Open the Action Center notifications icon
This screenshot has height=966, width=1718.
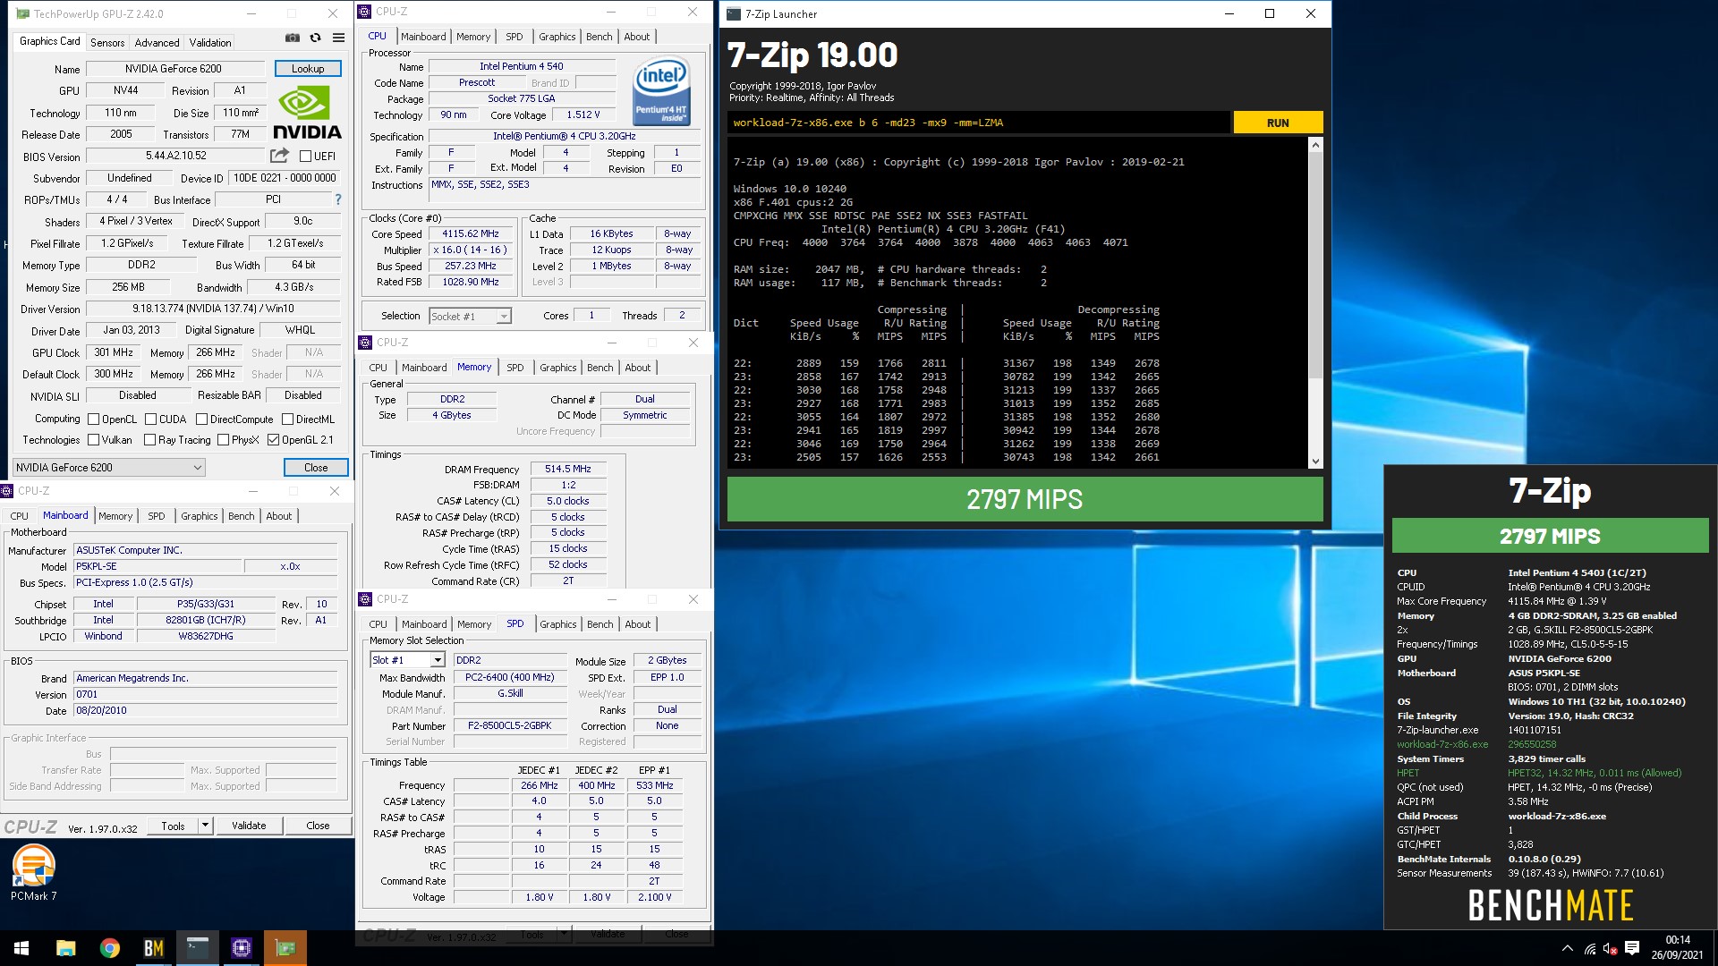click(1632, 948)
